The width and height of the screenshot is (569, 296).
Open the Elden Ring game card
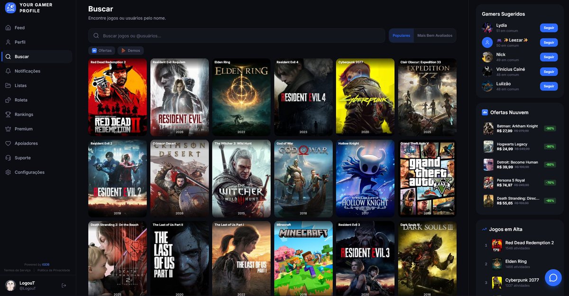[x=241, y=97]
